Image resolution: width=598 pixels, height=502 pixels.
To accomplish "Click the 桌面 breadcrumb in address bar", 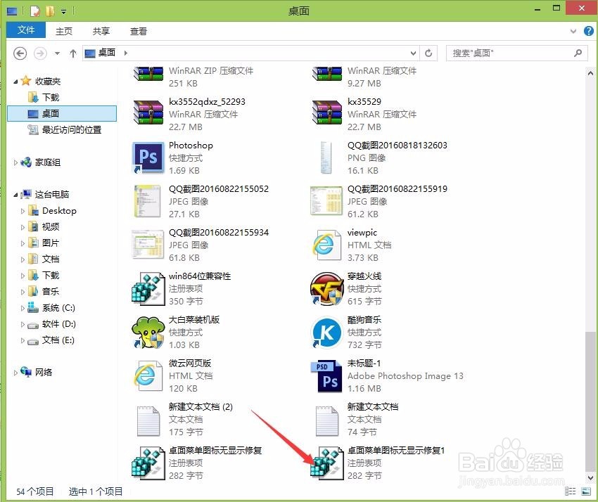I will coord(106,53).
